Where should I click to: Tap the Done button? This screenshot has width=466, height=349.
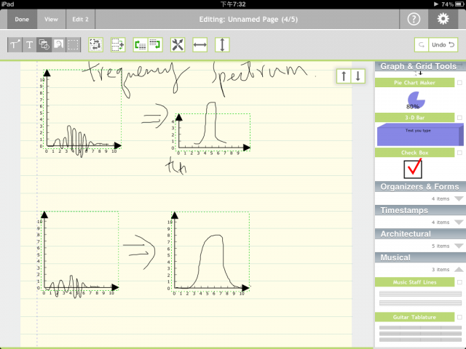(22, 20)
